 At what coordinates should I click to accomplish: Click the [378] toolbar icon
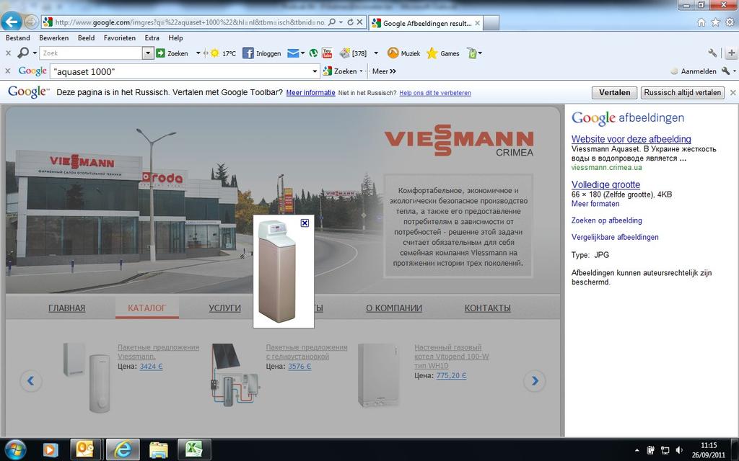point(353,53)
